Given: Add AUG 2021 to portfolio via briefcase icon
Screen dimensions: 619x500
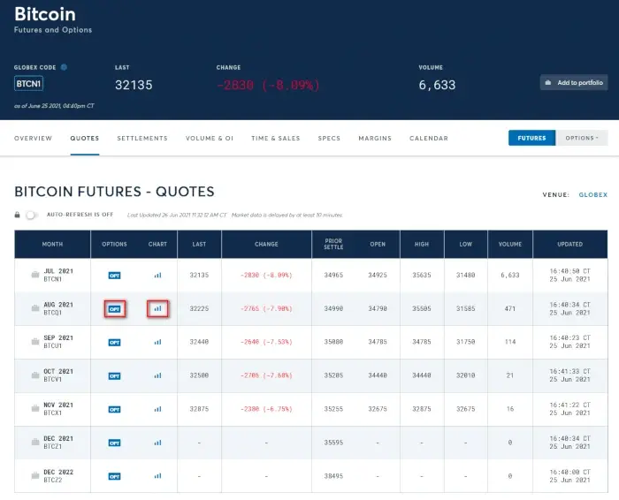Looking at the screenshot, I should (35, 308).
